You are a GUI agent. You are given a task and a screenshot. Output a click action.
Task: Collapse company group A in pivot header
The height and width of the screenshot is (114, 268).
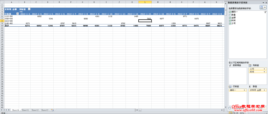pos(20,12)
